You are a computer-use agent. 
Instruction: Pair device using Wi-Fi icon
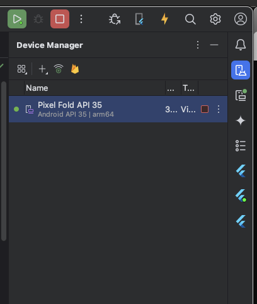point(59,69)
